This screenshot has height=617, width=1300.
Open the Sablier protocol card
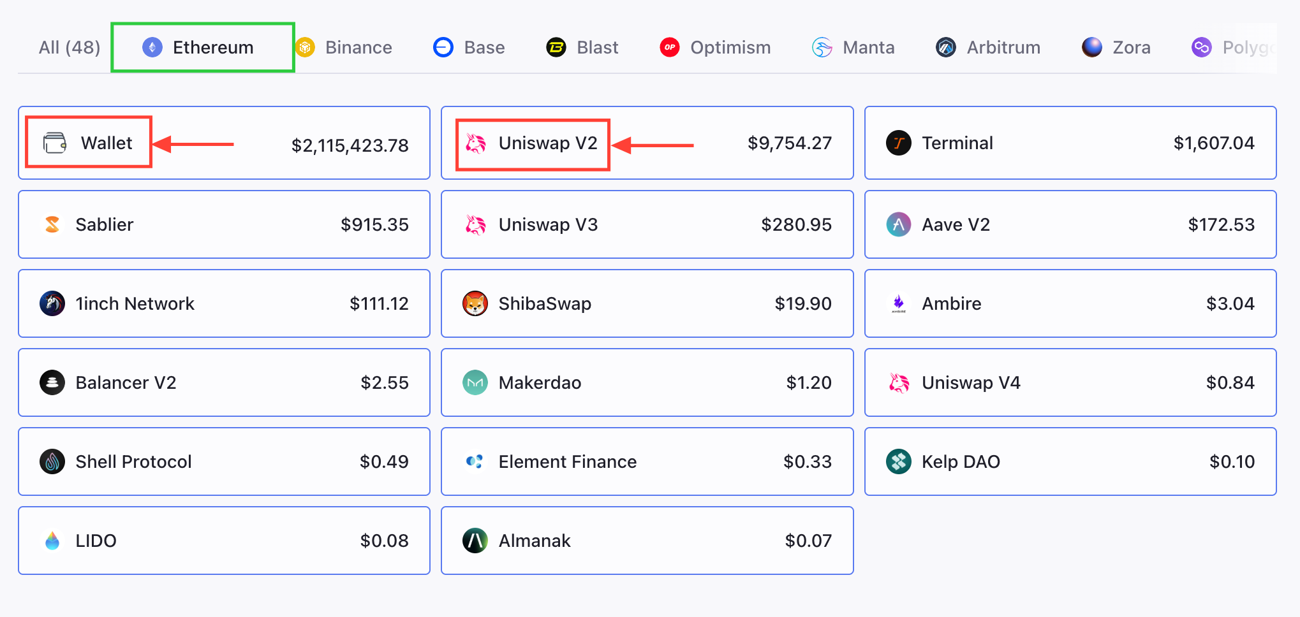(x=223, y=224)
